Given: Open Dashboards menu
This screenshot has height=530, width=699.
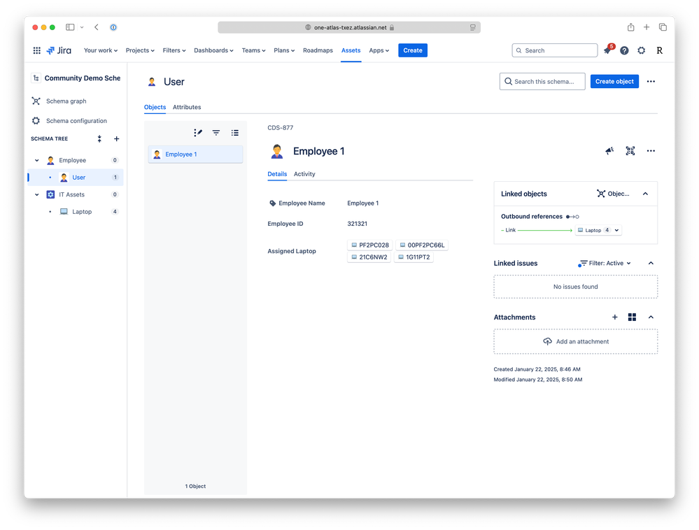Looking at the screenshot, I should pos(213,50).
